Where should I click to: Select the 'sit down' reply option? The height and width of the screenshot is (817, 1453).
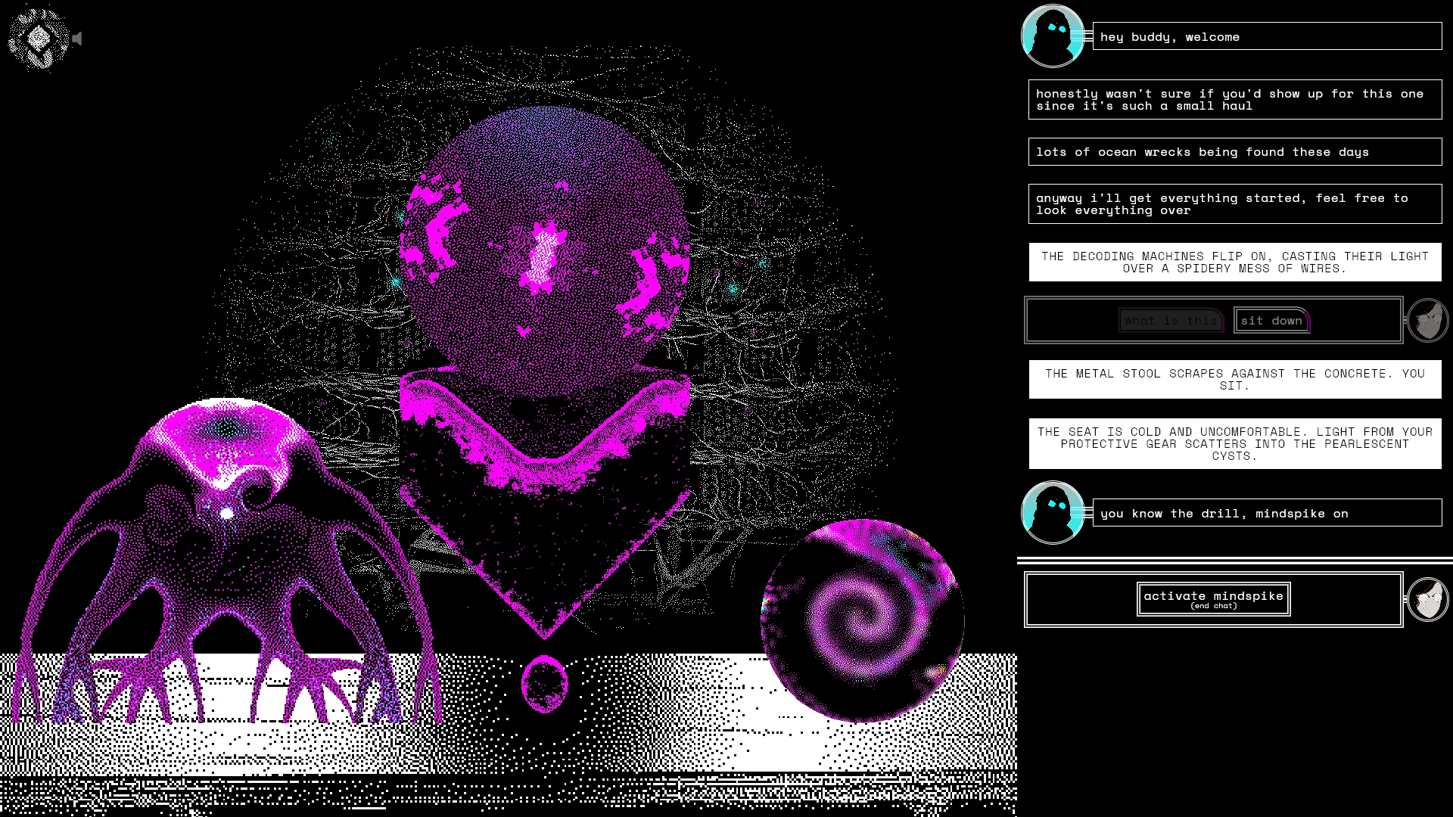pos(1271,321)
